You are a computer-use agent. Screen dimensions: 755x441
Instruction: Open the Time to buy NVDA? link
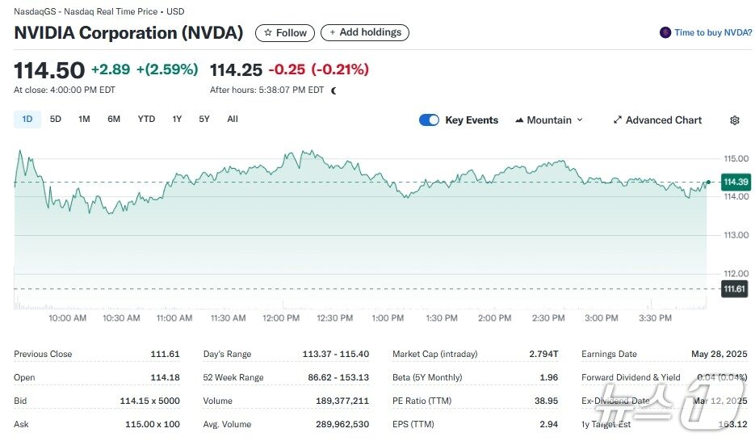click(713, 33)
